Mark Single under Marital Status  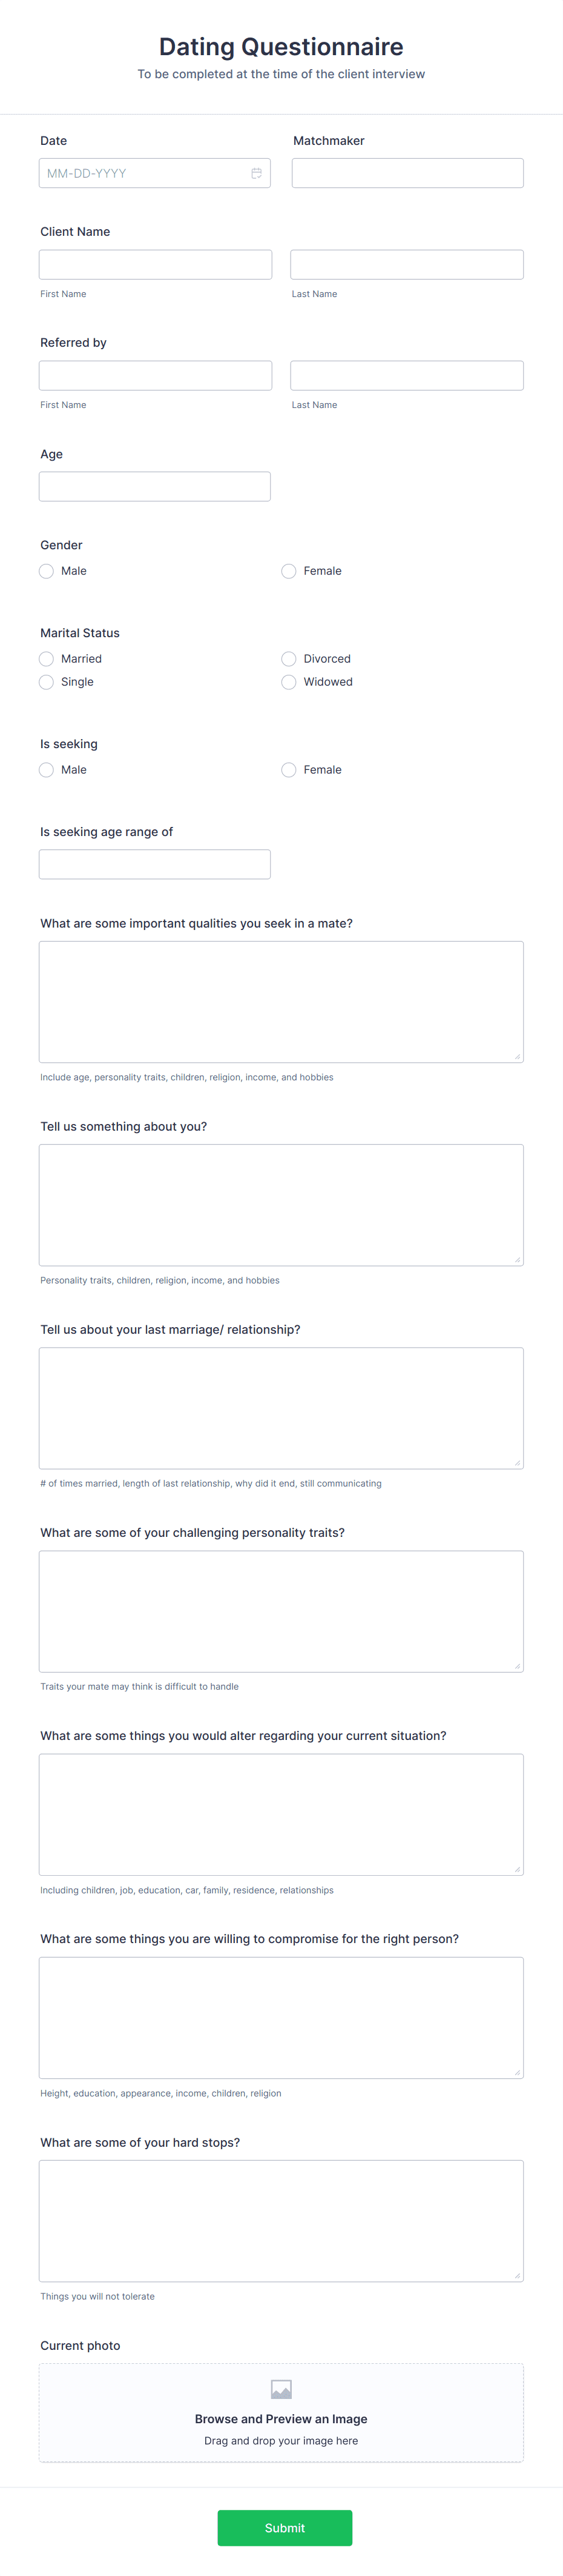pyautogui.click(x=46, y=681)
